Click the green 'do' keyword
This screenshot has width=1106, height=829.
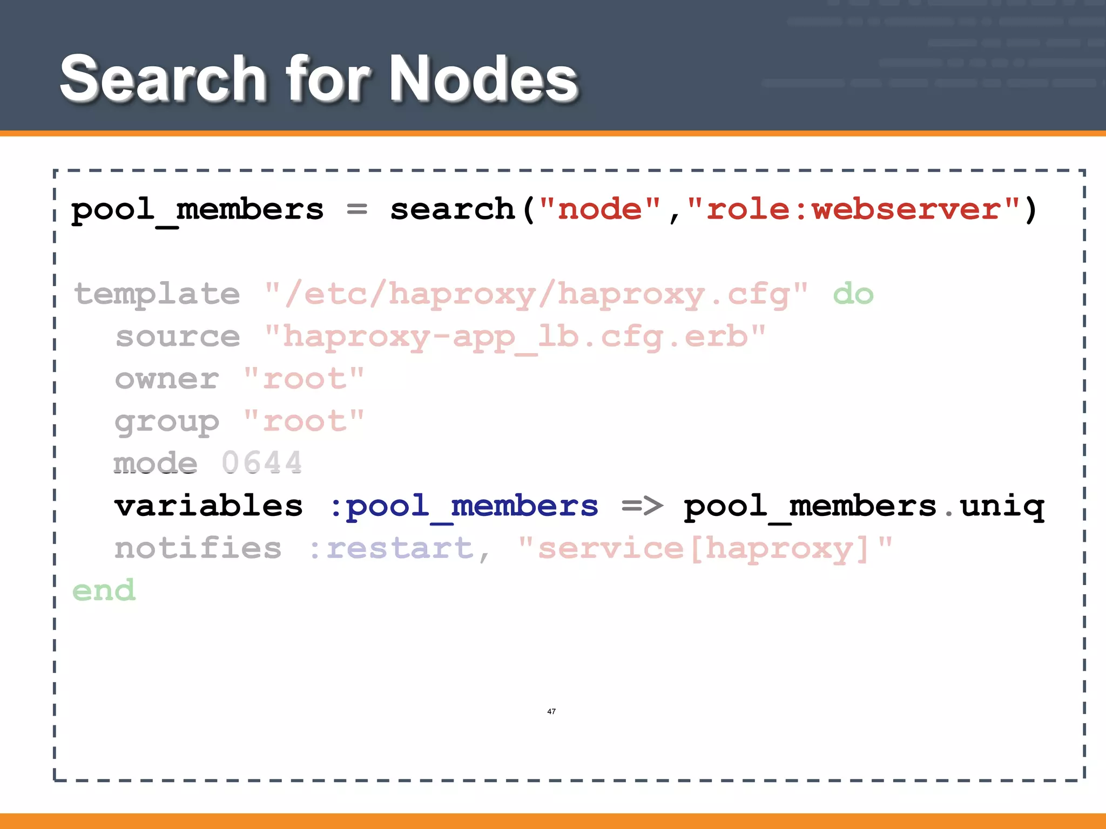point(853,294)
